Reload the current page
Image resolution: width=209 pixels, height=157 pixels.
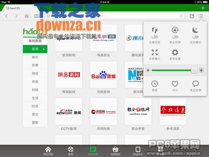pos(181,16)
